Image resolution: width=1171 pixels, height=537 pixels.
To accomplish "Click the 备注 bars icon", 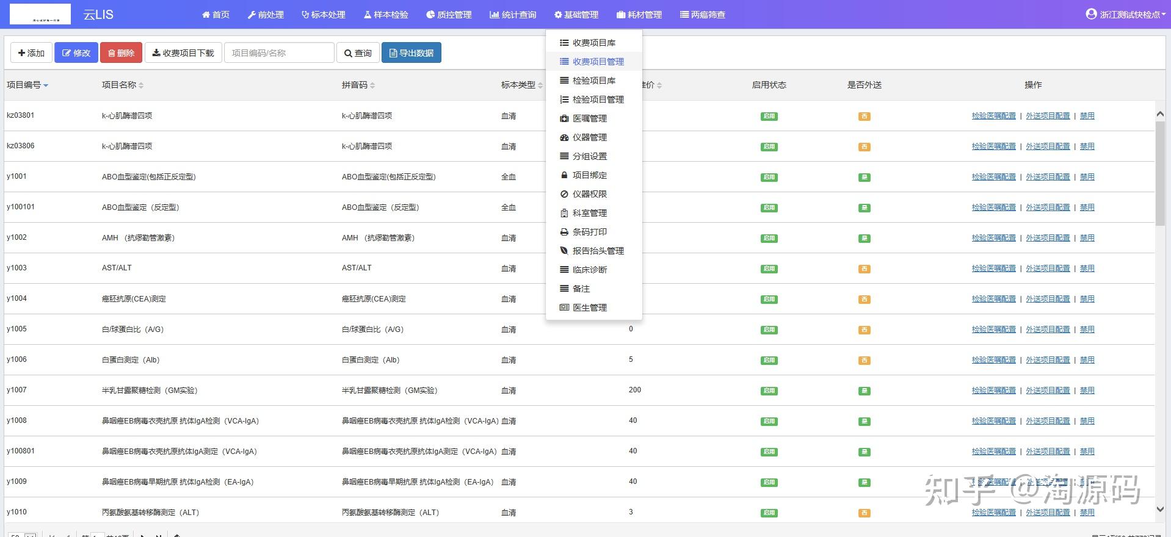I will click(564, 289).
